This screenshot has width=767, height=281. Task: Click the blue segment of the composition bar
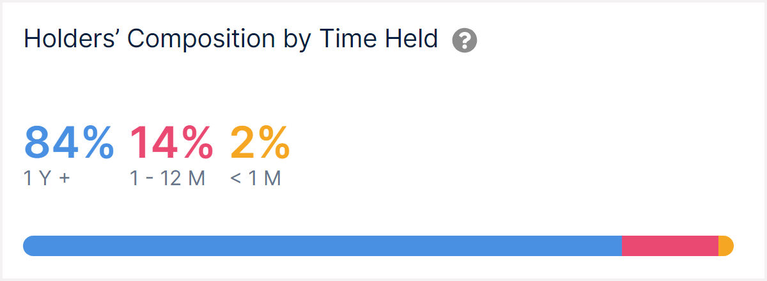click(x=323, y=246)
